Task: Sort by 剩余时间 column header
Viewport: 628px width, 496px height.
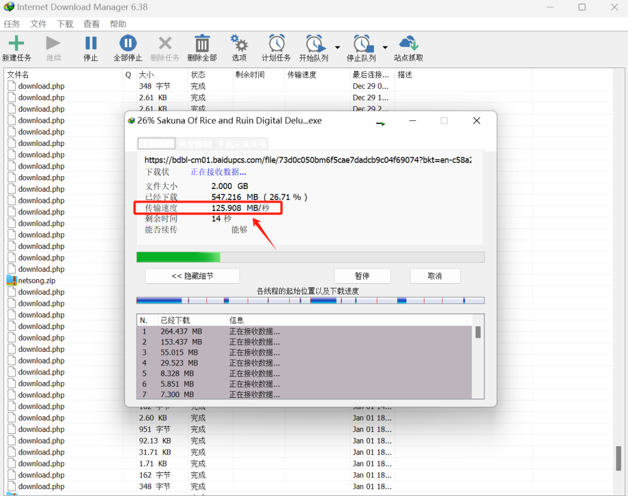Action: (258, 74)
